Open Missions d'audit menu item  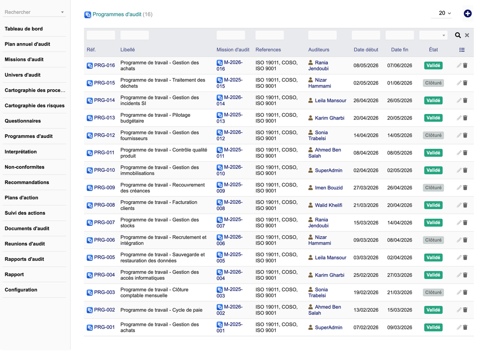pos(24,59)
